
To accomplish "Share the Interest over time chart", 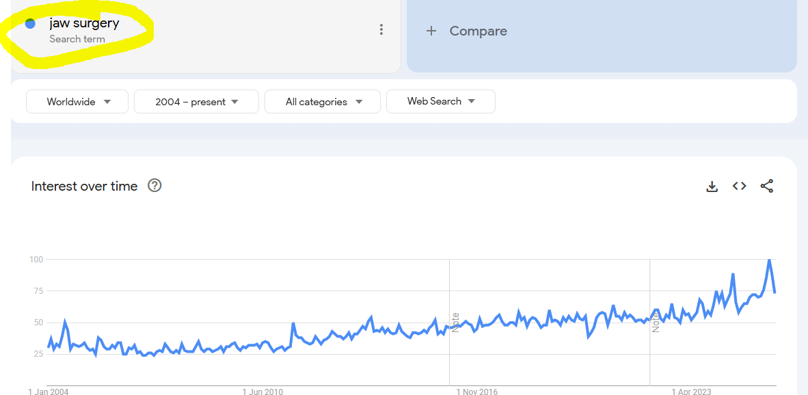I will click(x=767, y=186).
